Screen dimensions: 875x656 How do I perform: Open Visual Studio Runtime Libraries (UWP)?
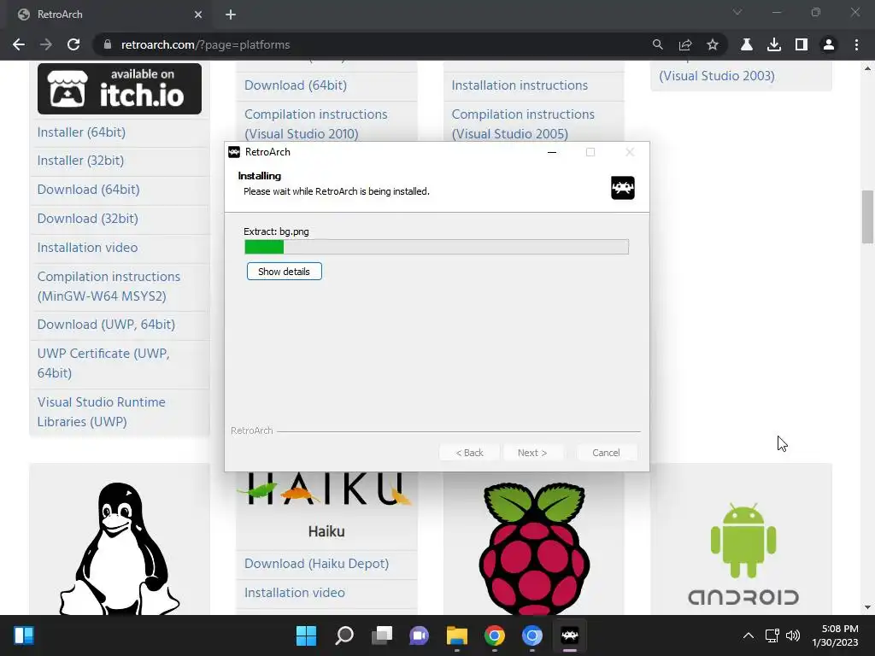point(101,412)
